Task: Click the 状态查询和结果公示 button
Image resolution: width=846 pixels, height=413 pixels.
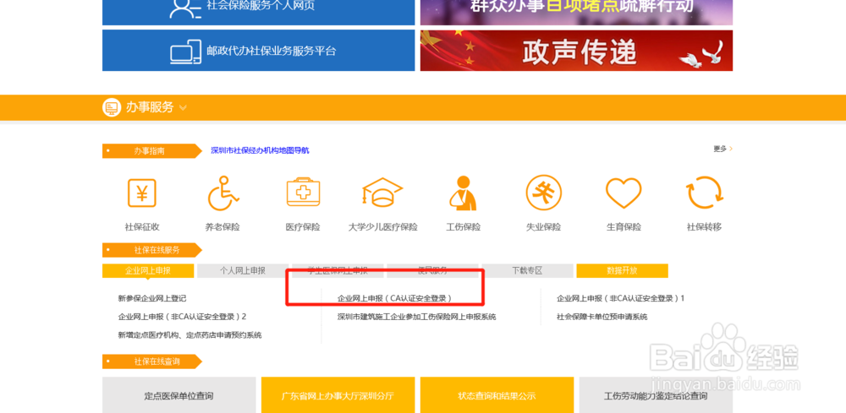Action: point(497,395)
